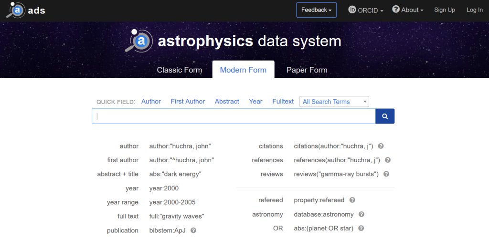Open help icon beside abs:(planet OR star)
489x250 pixels.
[x=361, y=228]
